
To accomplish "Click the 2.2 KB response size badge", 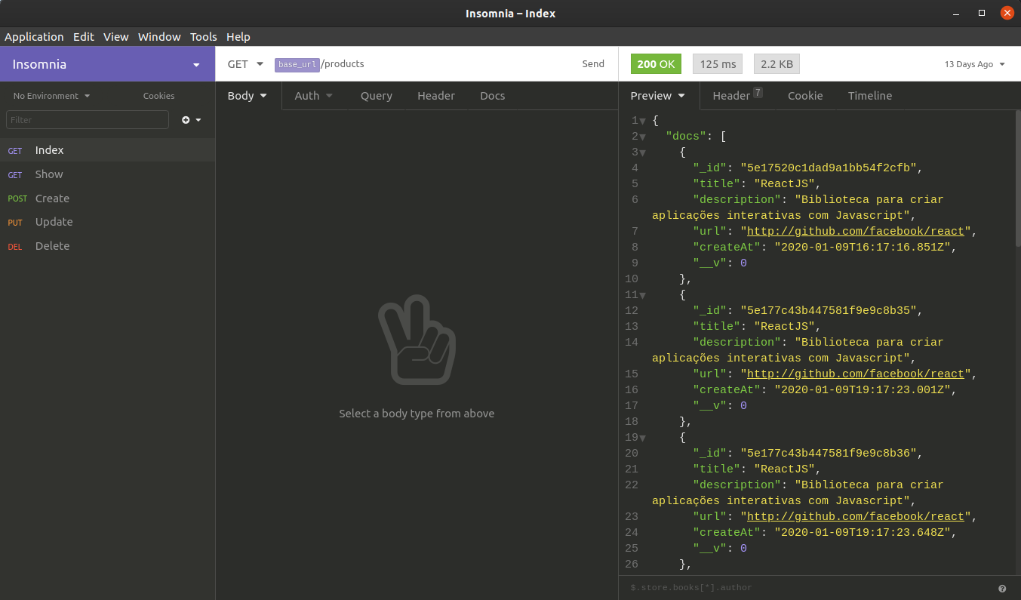I will (777, 64).
